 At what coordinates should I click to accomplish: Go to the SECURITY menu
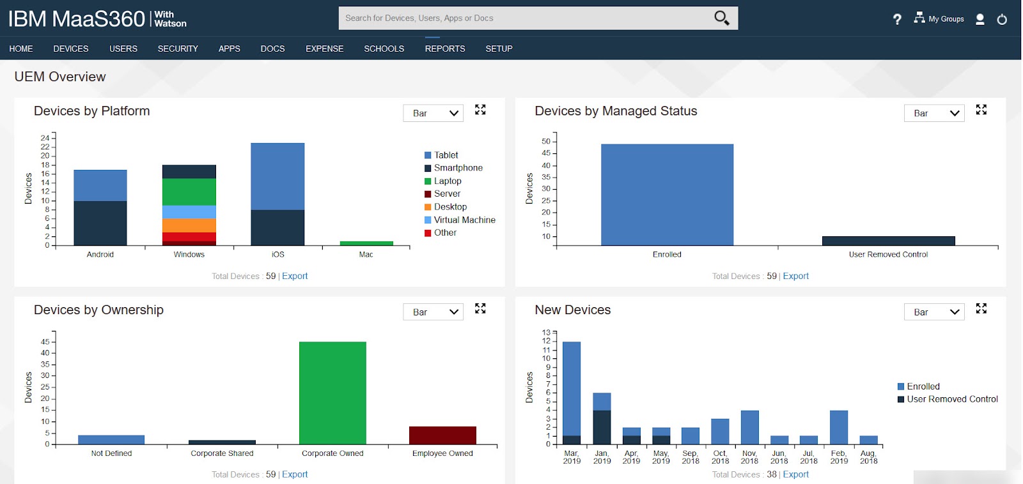(x=178, y=49)
